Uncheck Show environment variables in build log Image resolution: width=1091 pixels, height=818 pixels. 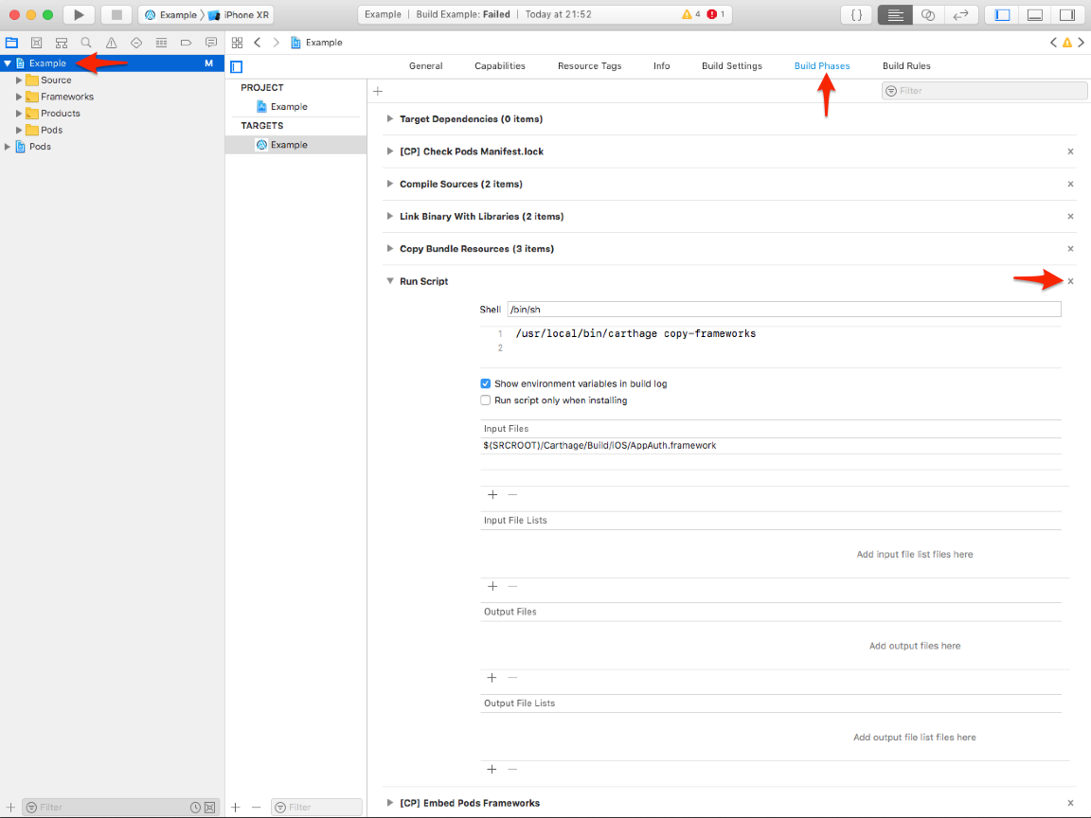point(486,384)
